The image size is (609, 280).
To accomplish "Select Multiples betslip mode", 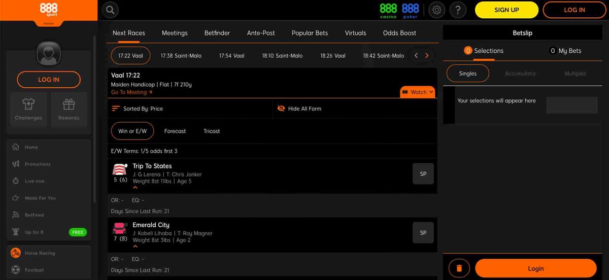I will pos(575,74).
